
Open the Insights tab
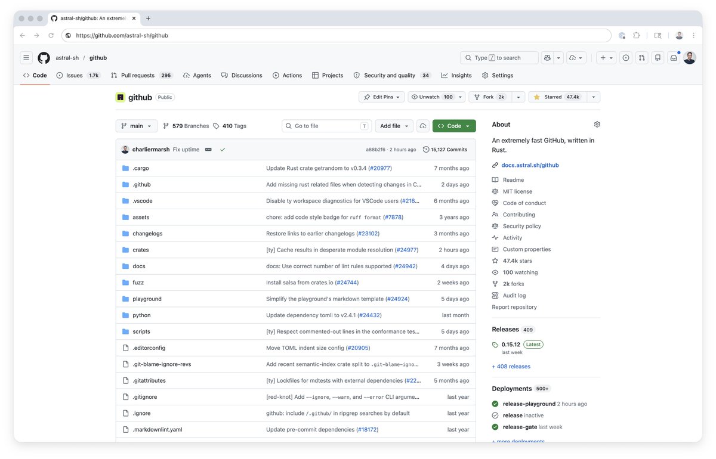pos(456,76)
